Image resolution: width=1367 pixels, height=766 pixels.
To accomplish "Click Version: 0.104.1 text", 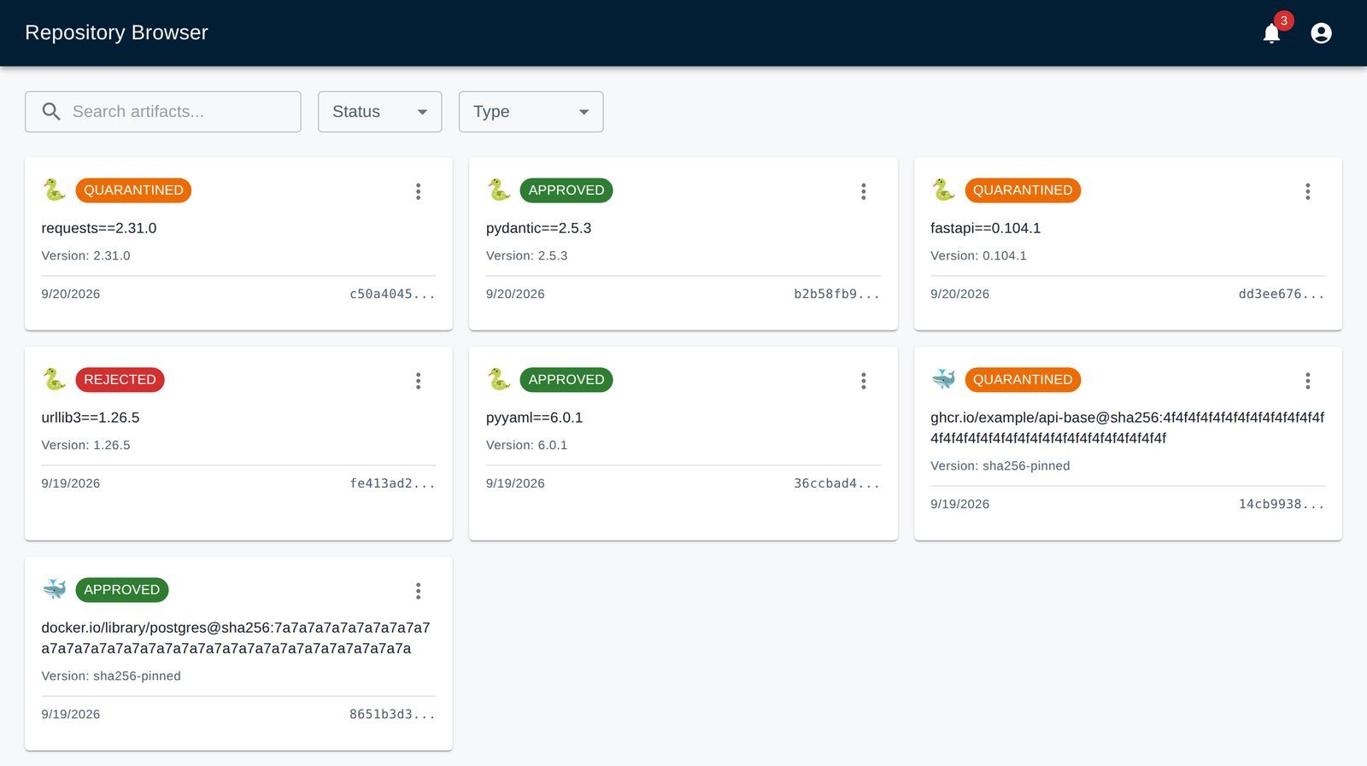I will 978,255.
